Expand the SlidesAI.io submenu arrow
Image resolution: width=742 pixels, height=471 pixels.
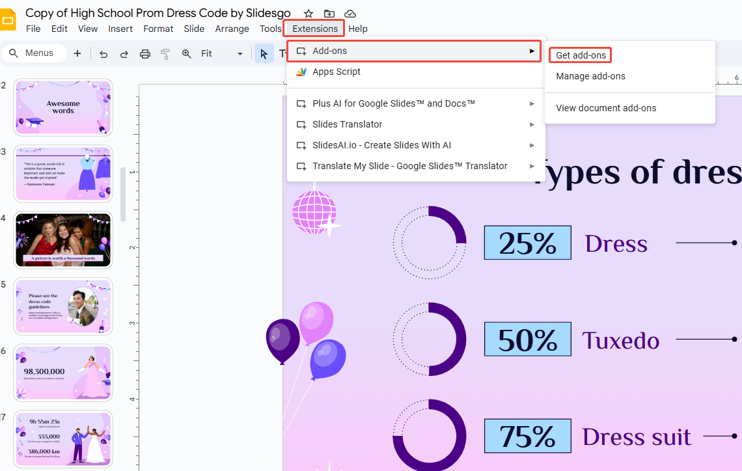(x=532, y=145)
